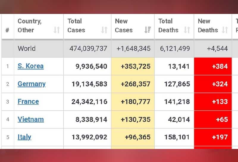Click the New Cases header text
The height and width of the screenshot is (162, 238).
pyautogui.click(x=124, y=26)
